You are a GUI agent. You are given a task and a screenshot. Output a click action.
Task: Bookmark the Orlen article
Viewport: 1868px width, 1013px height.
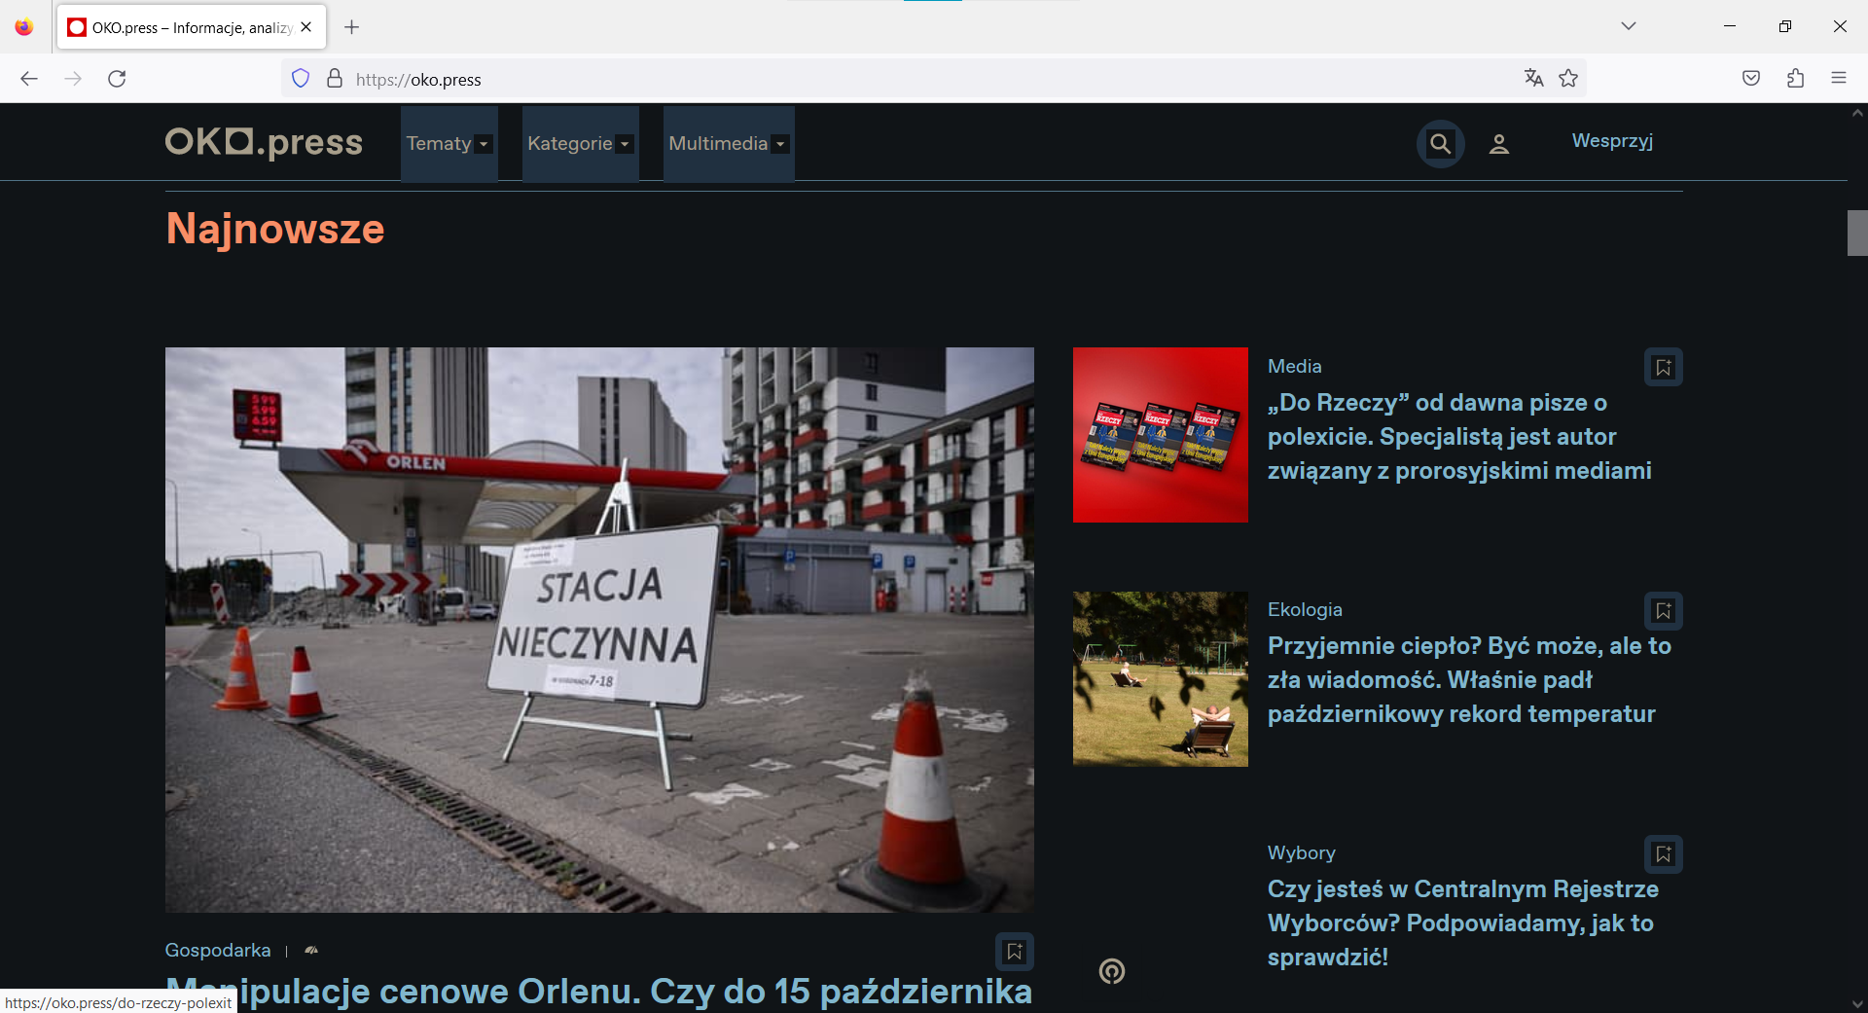tap(1015, 951)
